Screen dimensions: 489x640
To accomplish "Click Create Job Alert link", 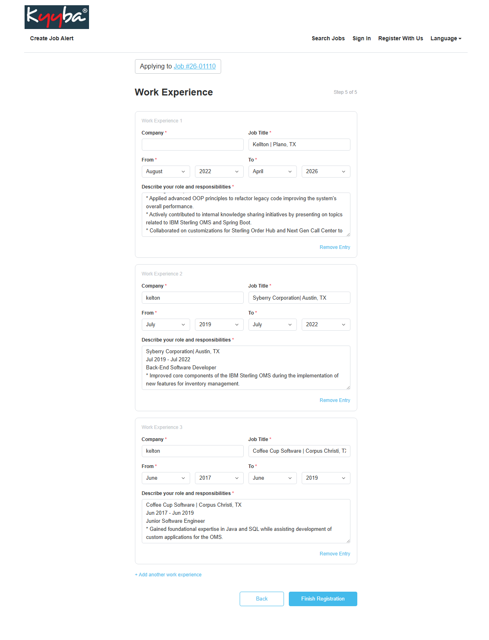I will coord(52,39).
